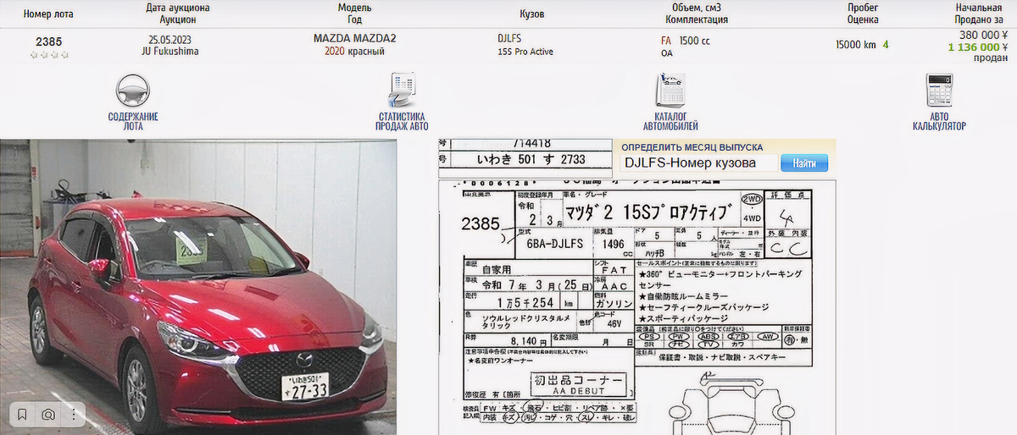Open the Каталог автомобилей icon
The height and width of the screenshot is (435, 1017).
click(669, 91)
